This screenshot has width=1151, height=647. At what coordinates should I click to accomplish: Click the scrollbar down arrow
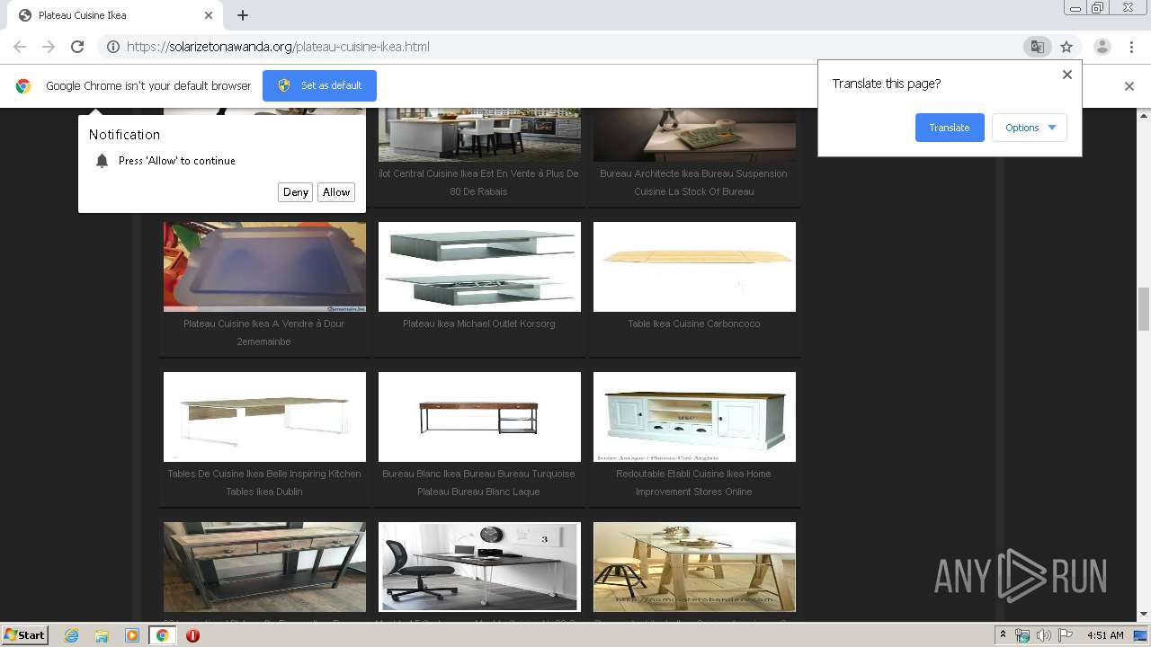[x=1144, y=615]
